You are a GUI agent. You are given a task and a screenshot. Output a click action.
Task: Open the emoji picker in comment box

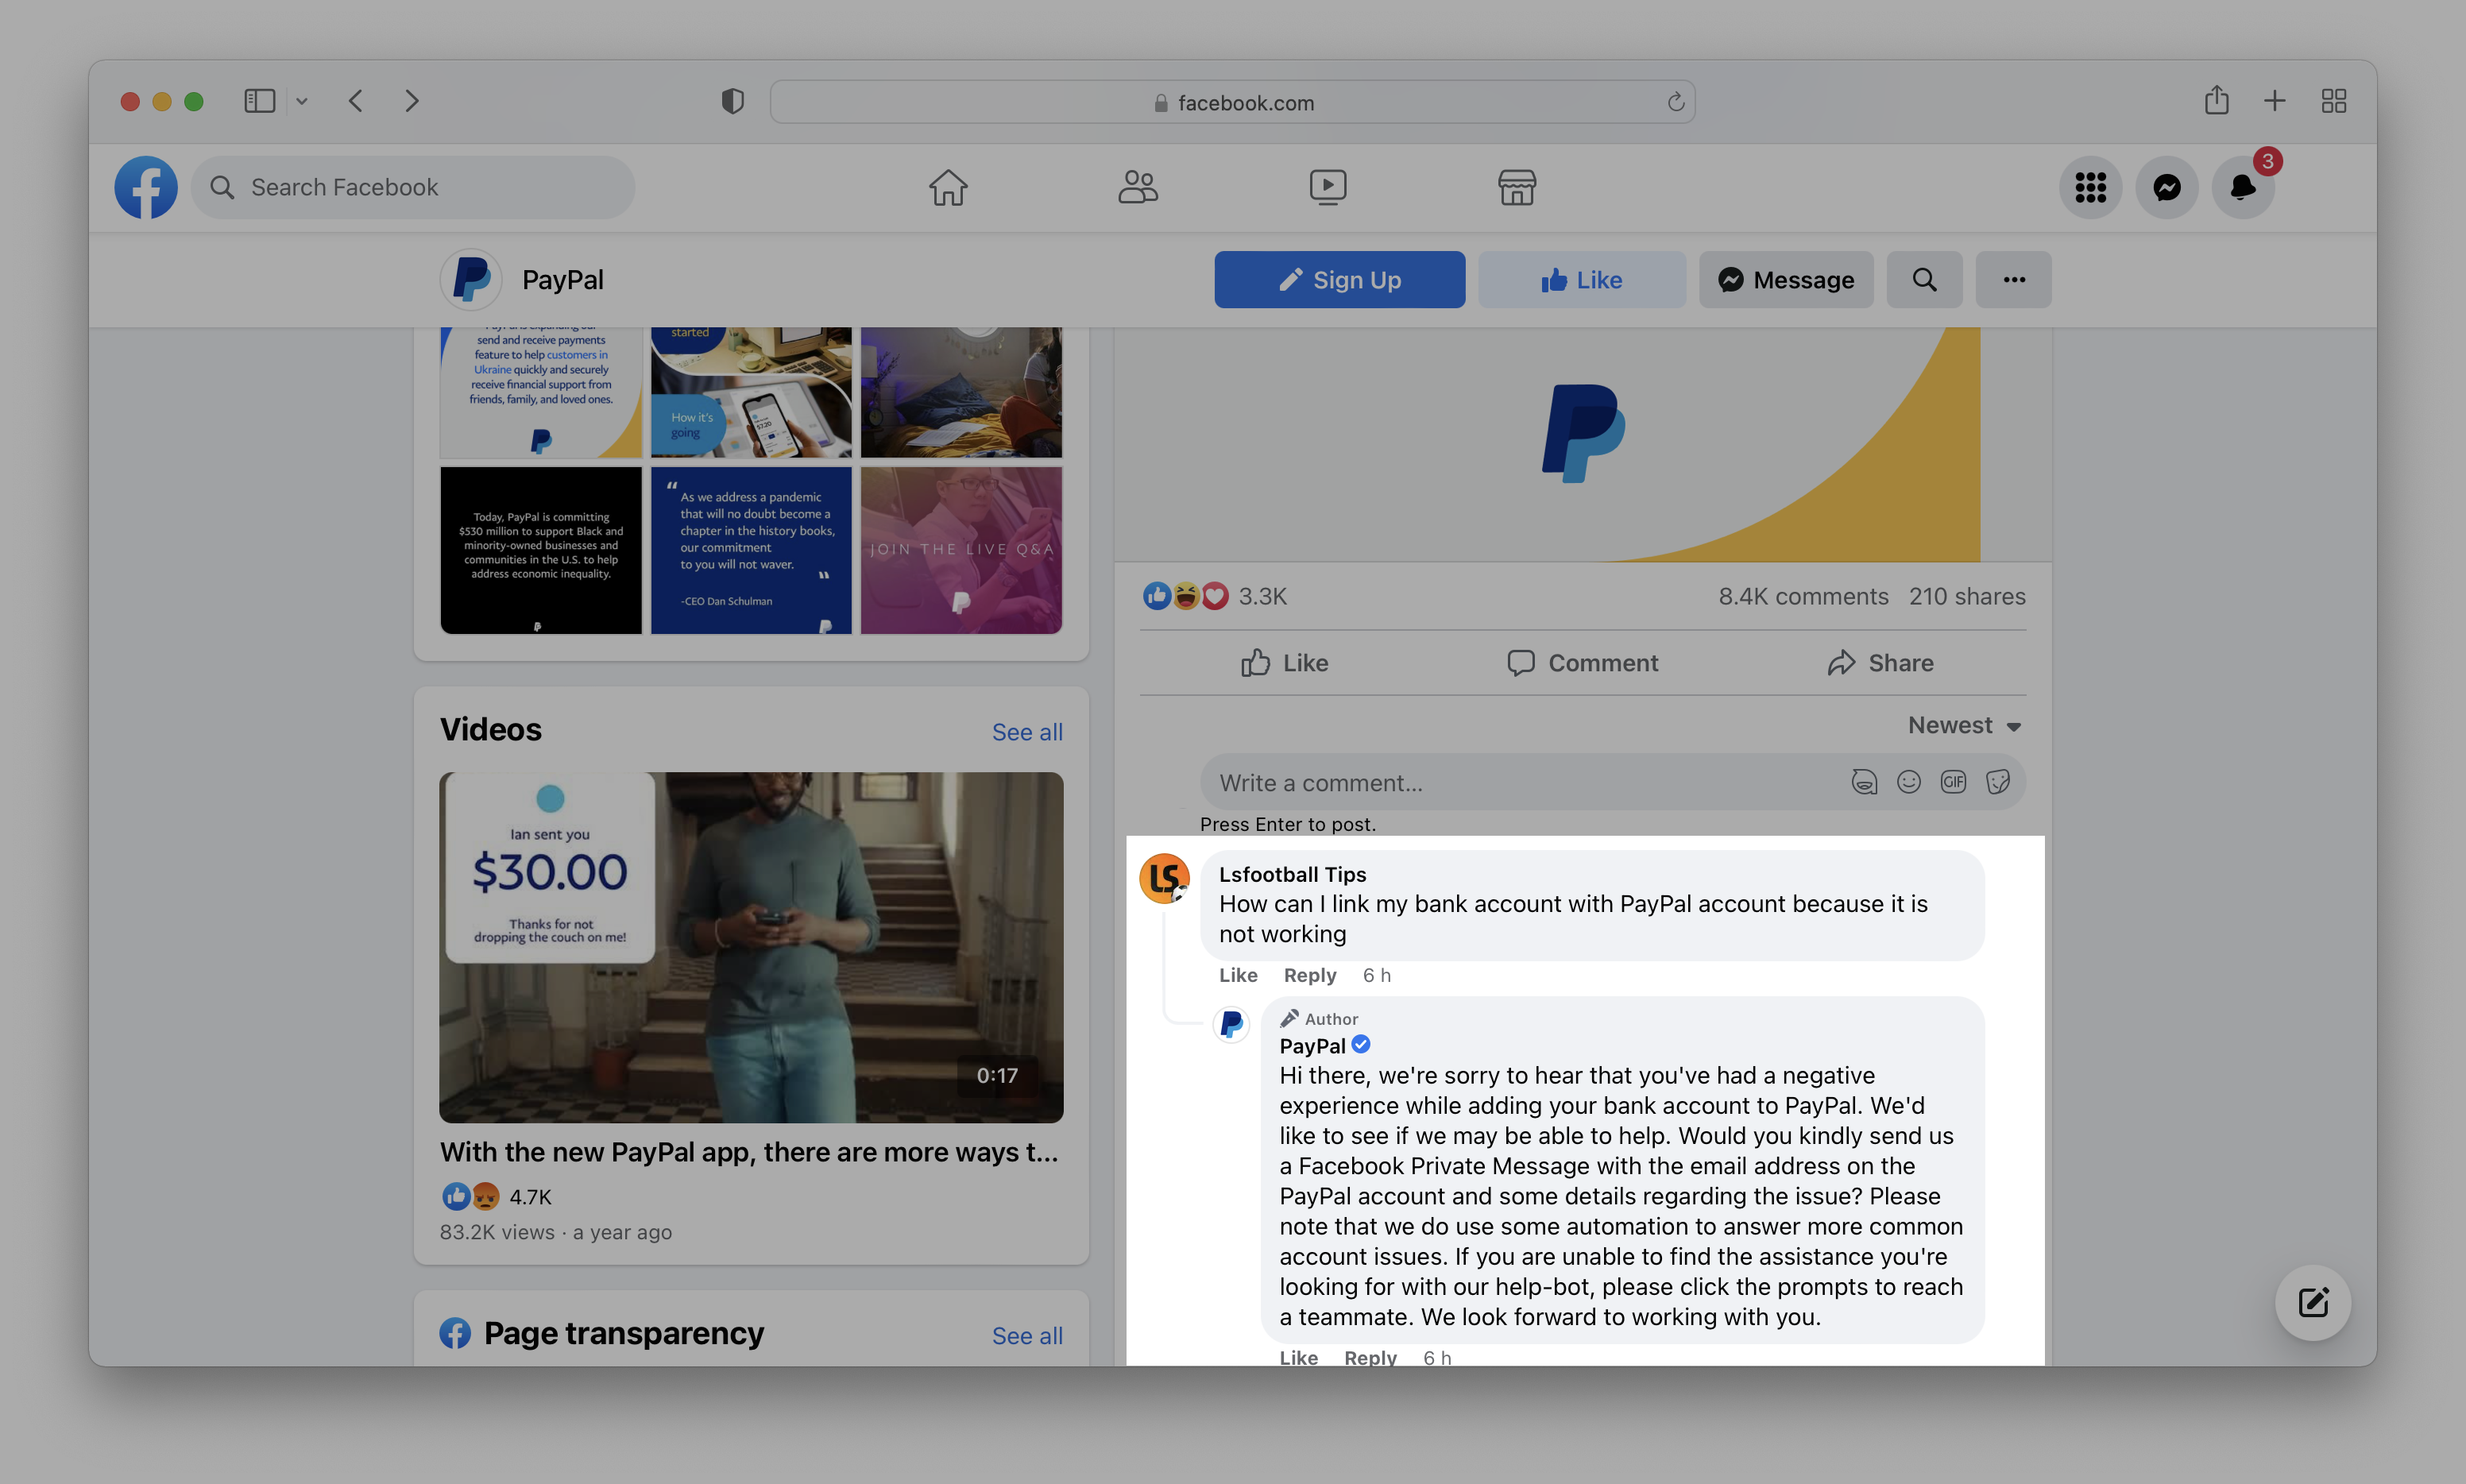coord(1908,782)
